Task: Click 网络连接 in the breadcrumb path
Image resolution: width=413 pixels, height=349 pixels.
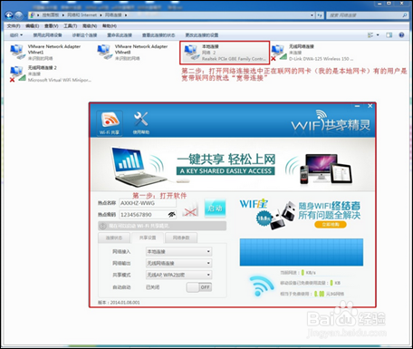Action: click(x=113, y=15)
